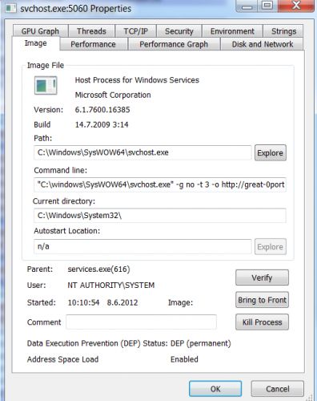Click the title bar process icon
317x401 pixels.
pos(11,8)
